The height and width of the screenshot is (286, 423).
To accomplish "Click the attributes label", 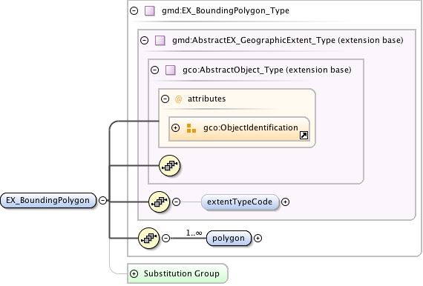I will point(206,99).
